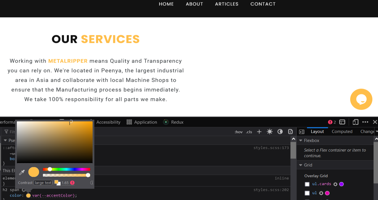Click the contrast foreground/background sample swatches

pos(57,183)
